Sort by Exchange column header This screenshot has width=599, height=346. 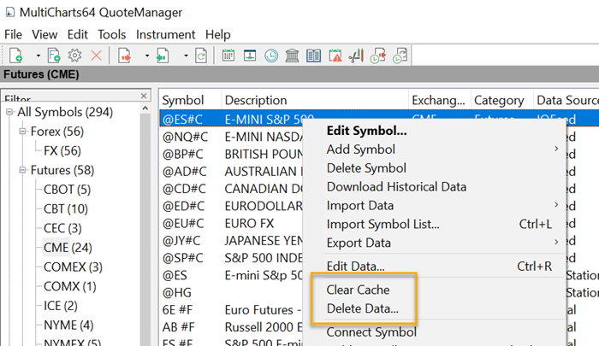[x=440, y=100]
